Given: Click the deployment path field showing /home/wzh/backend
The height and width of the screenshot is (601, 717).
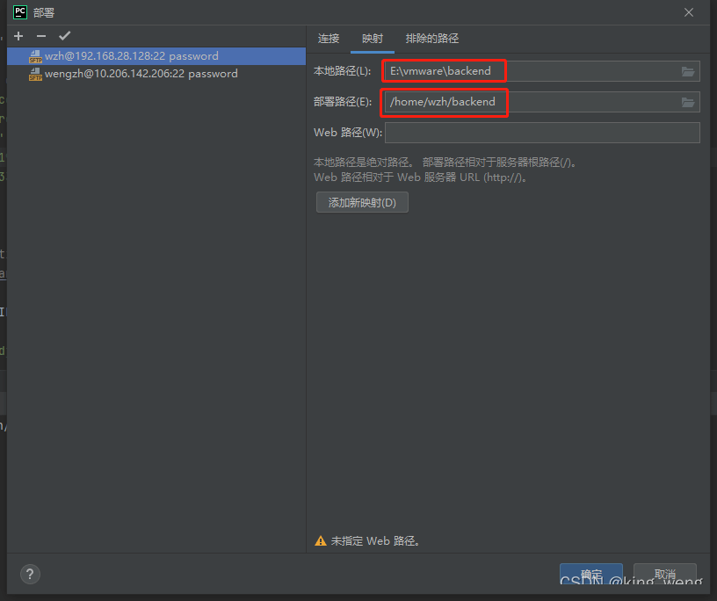Looking at the screenshot, I should 444,102.
